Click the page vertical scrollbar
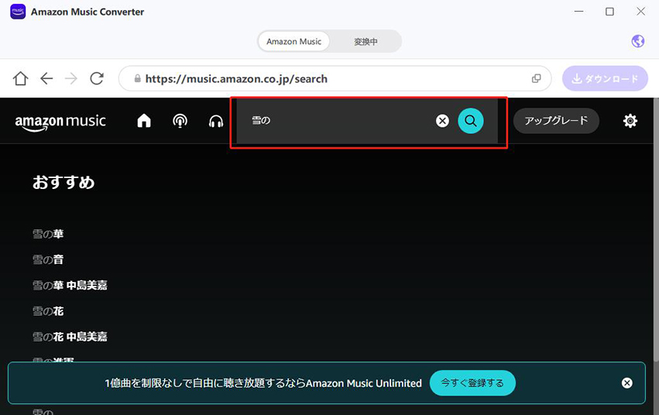The width and height of the screenshot is (659, 415). [656, 231]
